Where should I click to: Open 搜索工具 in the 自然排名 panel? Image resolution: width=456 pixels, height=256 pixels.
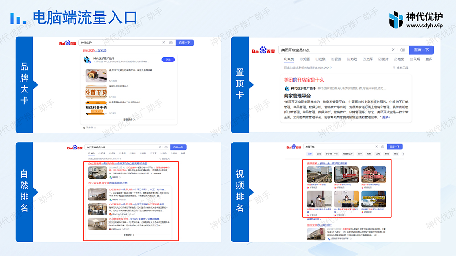click(x=164, y=159)
